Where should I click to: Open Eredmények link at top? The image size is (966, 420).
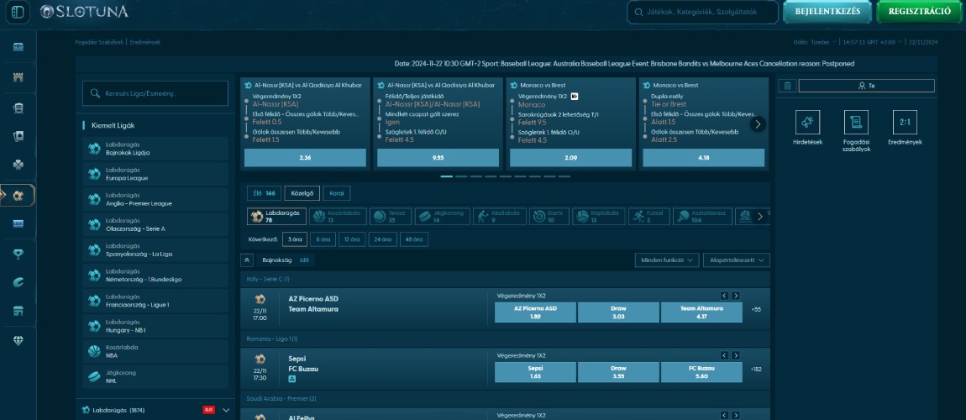(144, 42)
